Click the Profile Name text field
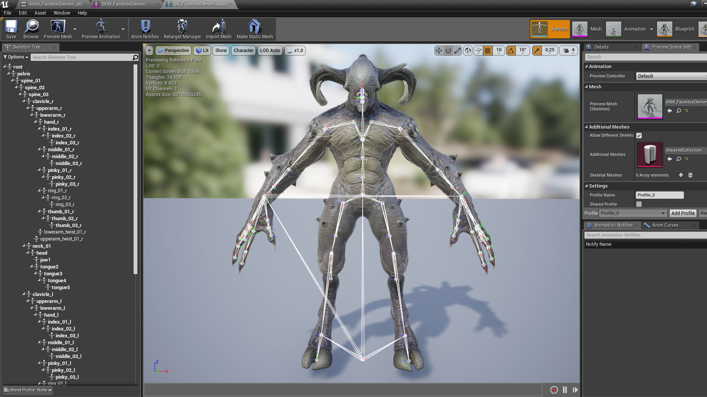This screenshot has height=397, width=707. (659, 195)
